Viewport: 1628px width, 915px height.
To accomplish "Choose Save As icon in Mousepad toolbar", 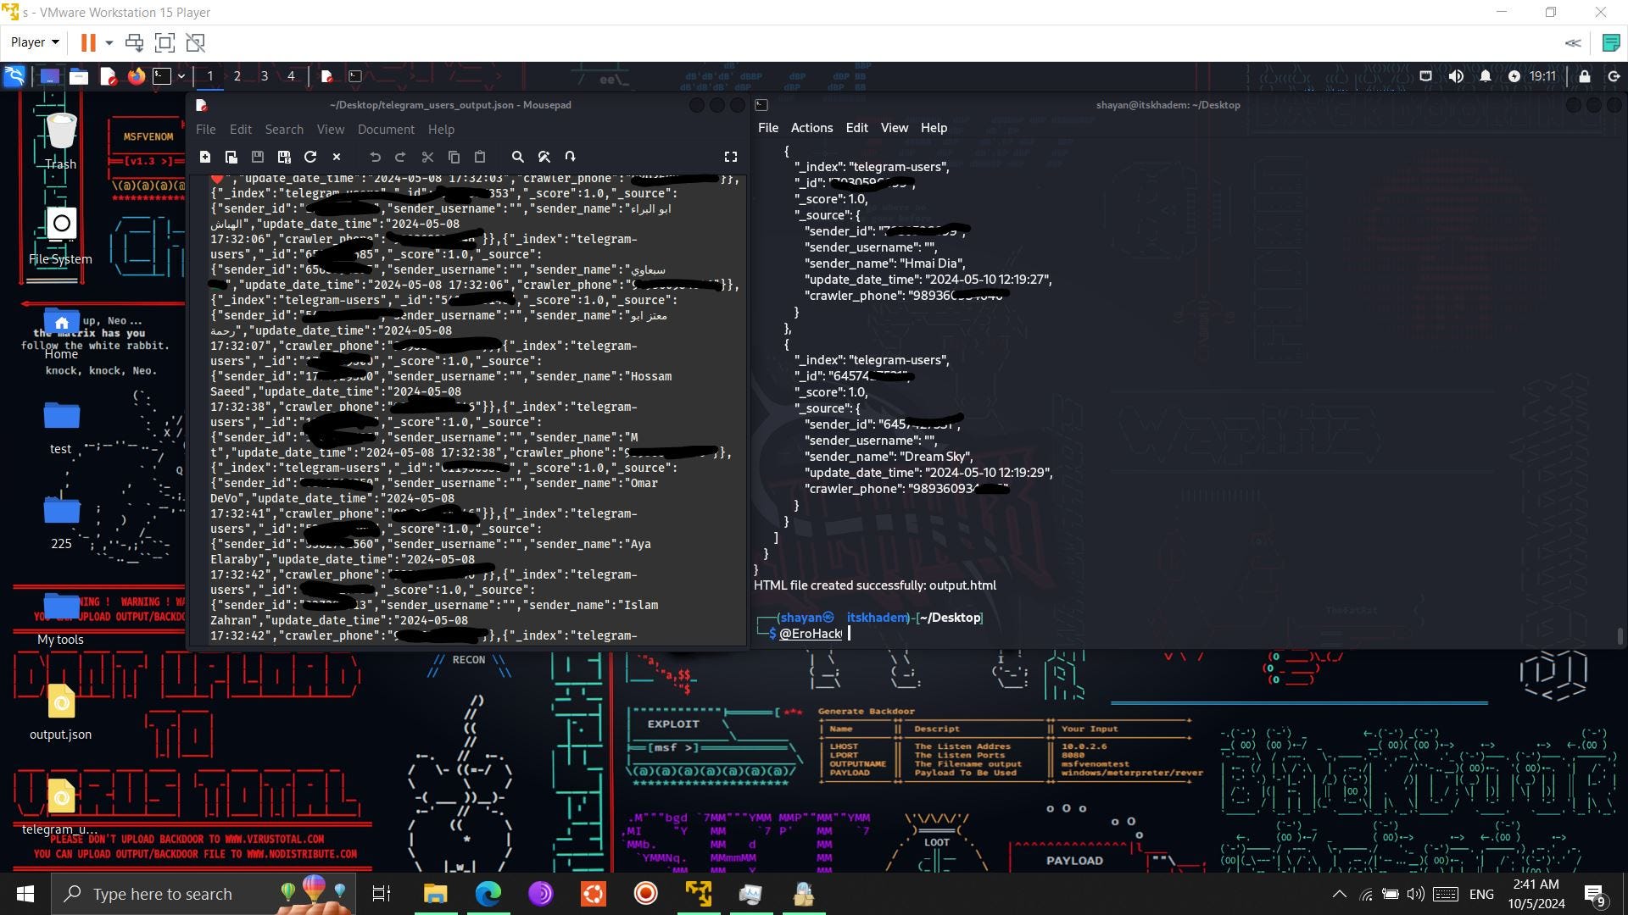I will click(x=284, y=157).
